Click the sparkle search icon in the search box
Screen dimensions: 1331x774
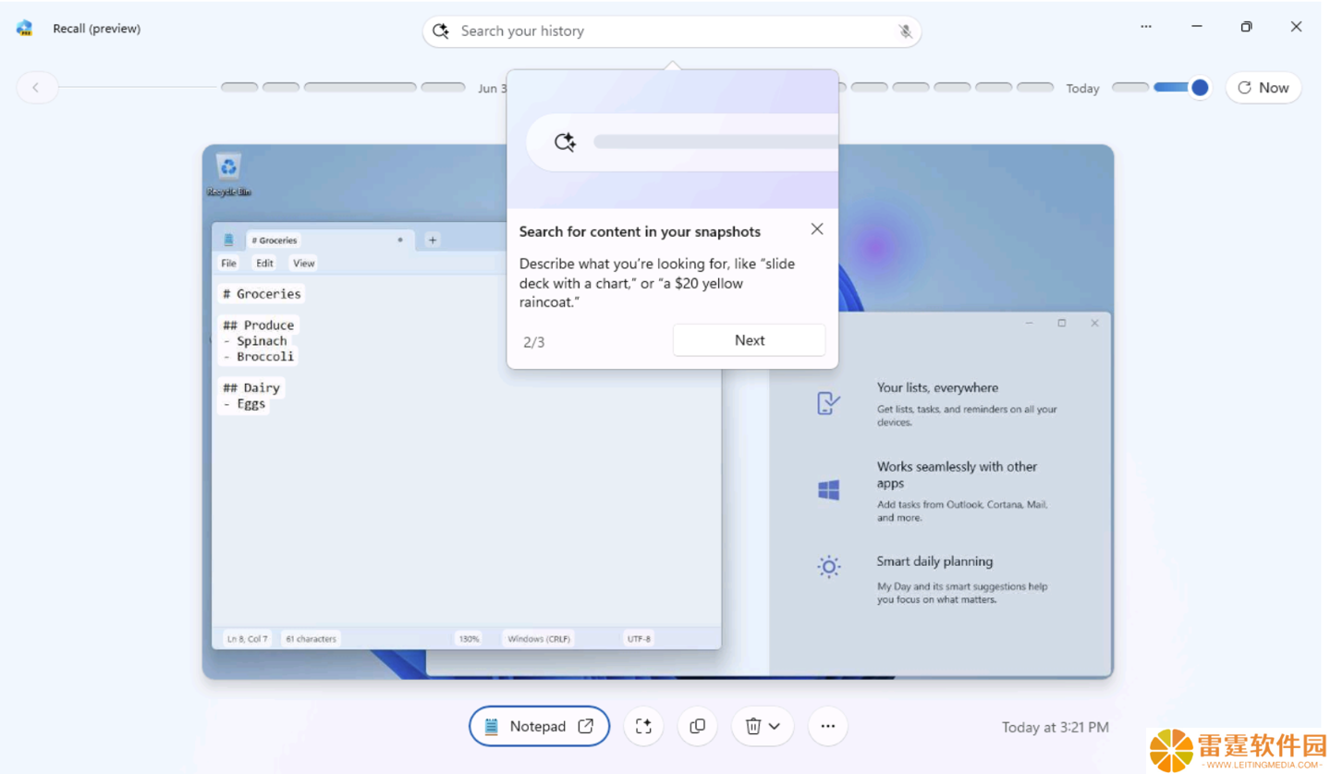[x=441, y=31]
